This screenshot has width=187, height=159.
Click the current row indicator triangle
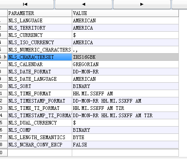[5, 57]
